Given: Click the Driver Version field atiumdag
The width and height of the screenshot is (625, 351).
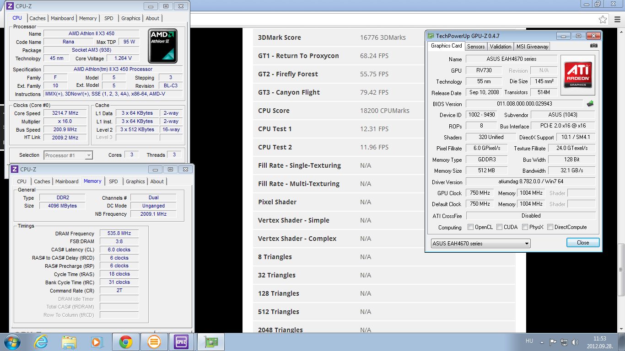Looking at the screenshot, I should pyautogui.click(x=531, y=182).
